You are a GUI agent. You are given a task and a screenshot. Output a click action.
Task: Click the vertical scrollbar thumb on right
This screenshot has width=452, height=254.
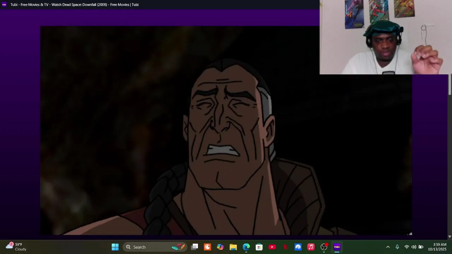pos(450,85)
